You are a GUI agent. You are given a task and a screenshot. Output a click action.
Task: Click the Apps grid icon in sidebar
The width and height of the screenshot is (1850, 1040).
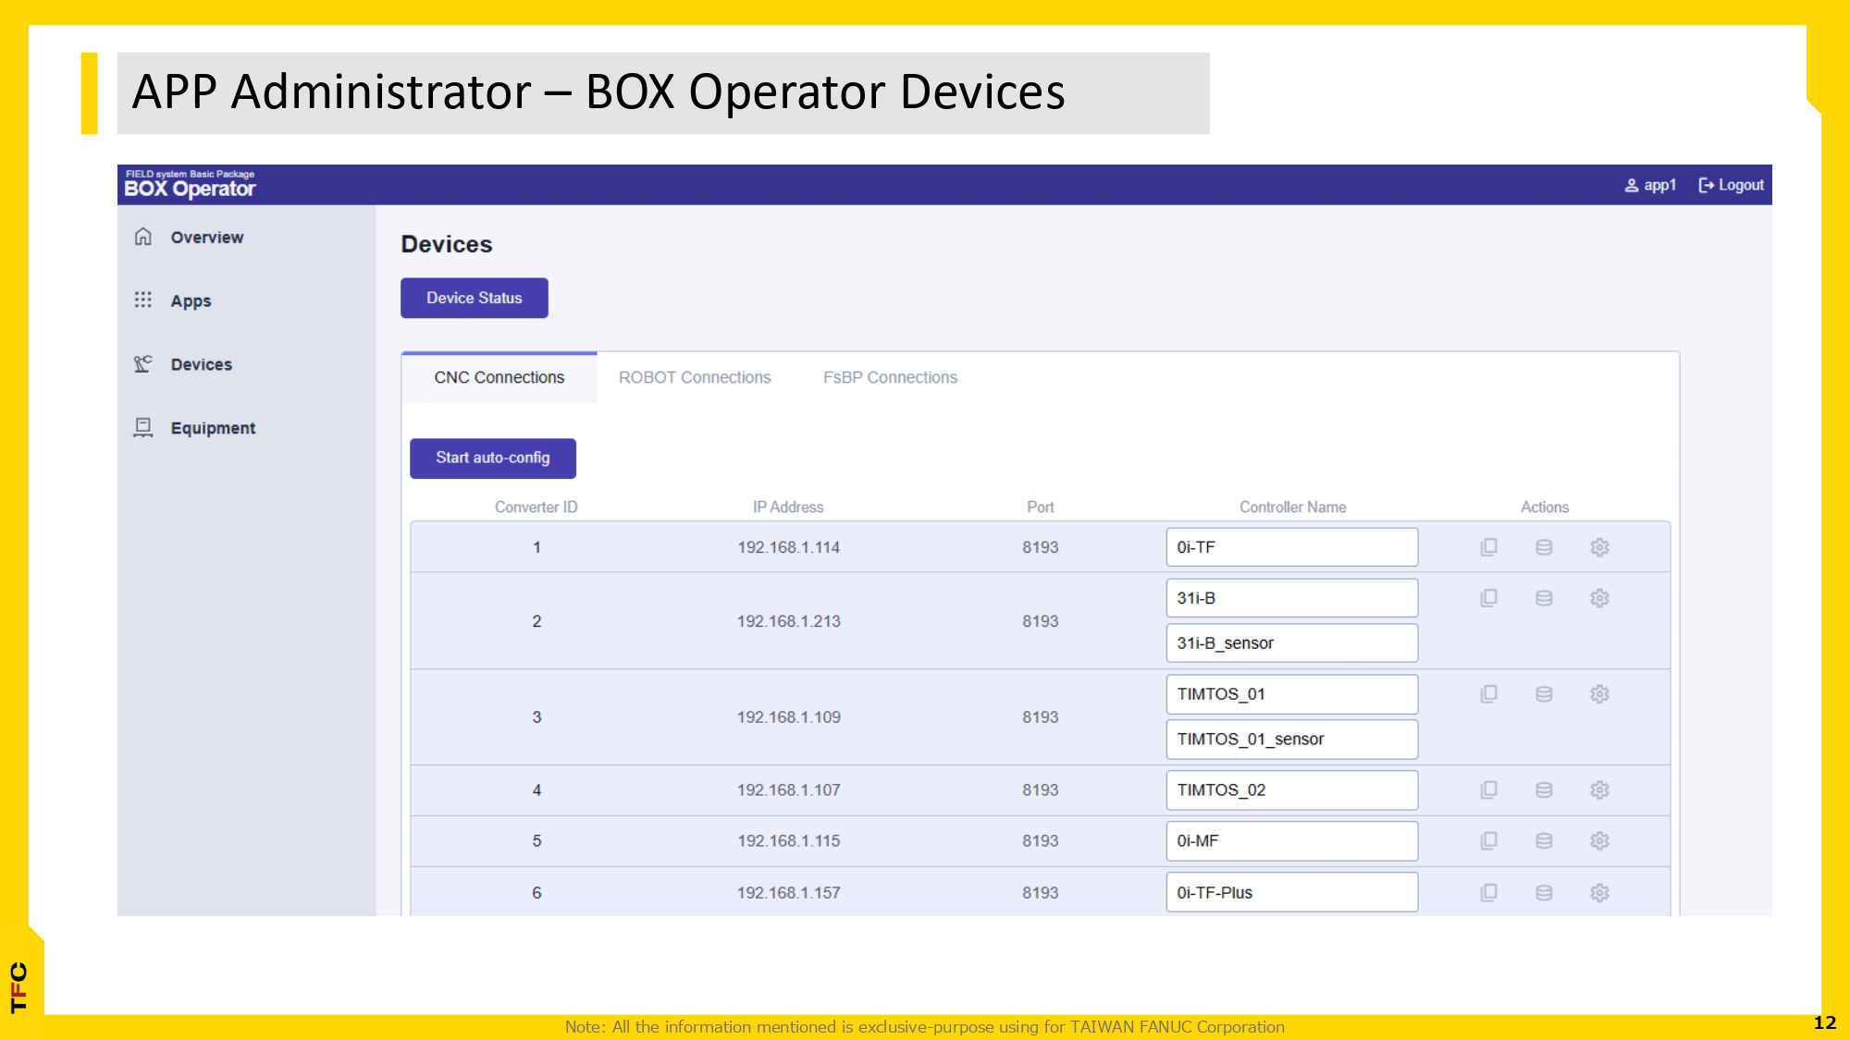click(143, 300)
